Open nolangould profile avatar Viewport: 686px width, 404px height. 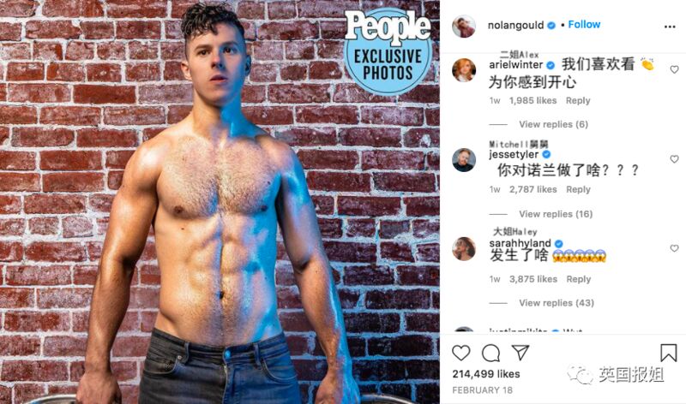pyautogui.click(x=464, y=27)
